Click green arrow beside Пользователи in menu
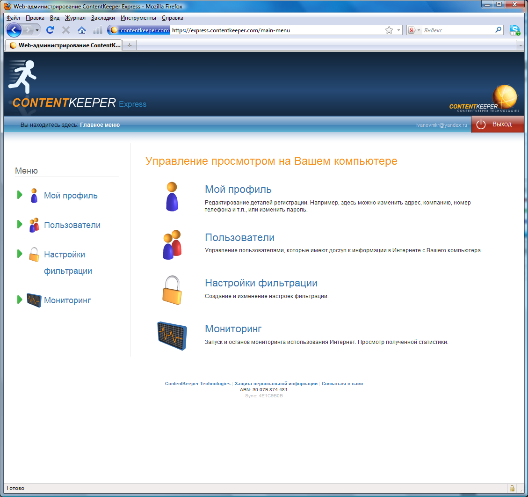 pos(20,225)
